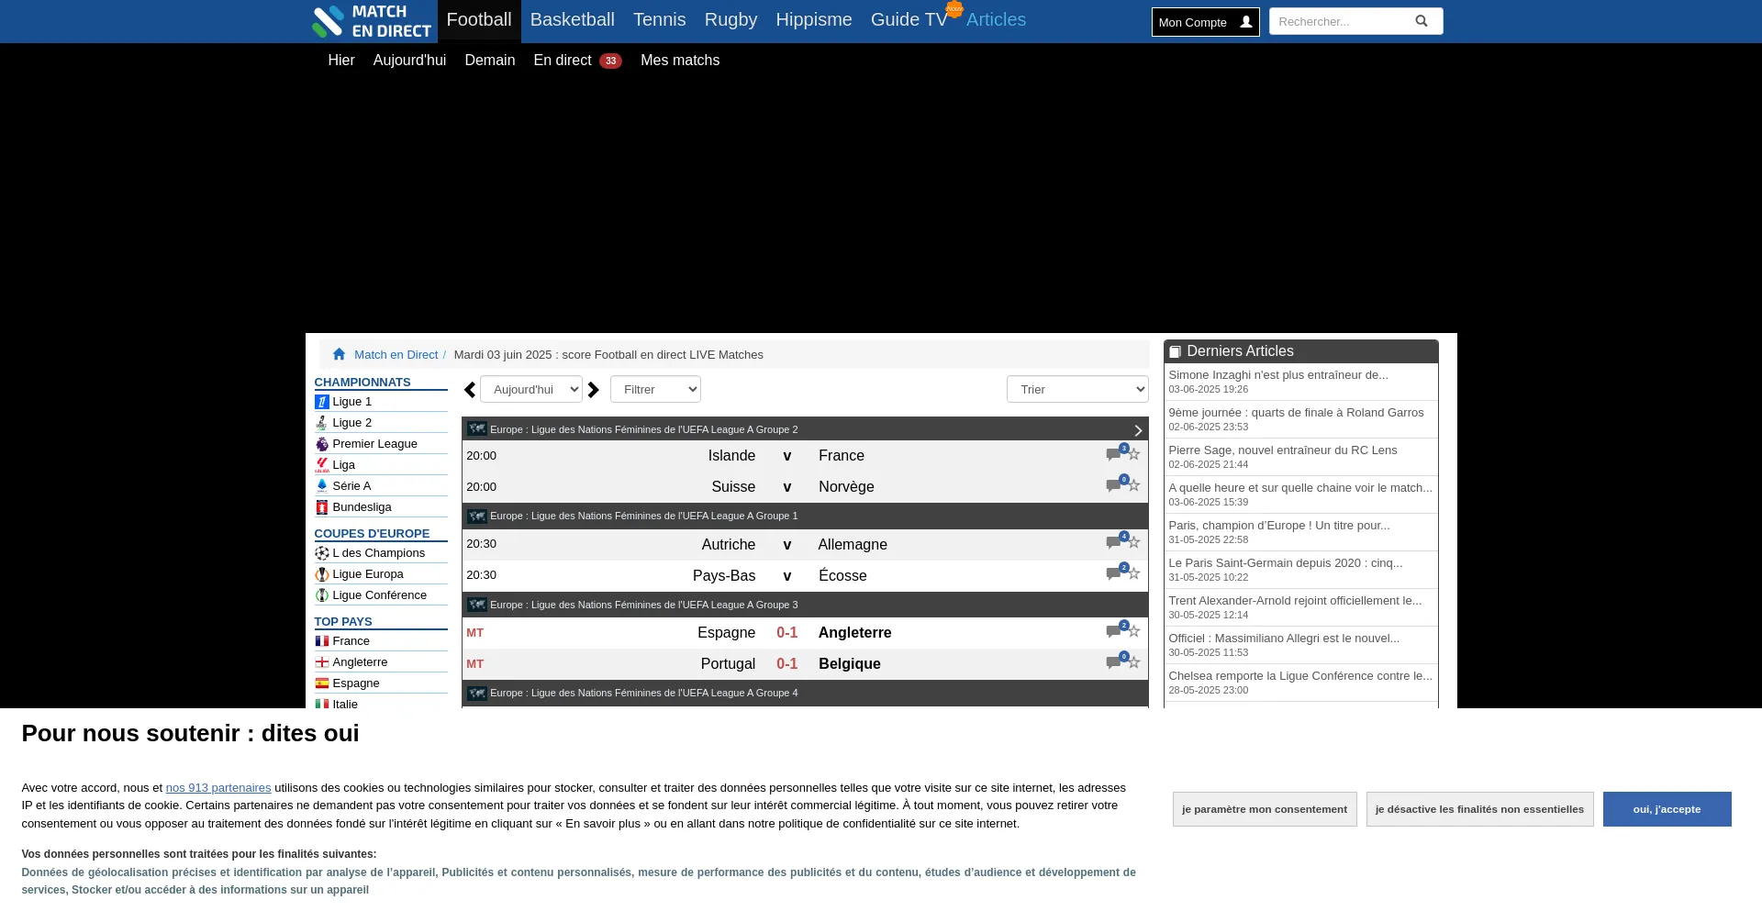Accept cookies with oui, j'accepte
The image size is (1762, 911).
point(1667,808)
